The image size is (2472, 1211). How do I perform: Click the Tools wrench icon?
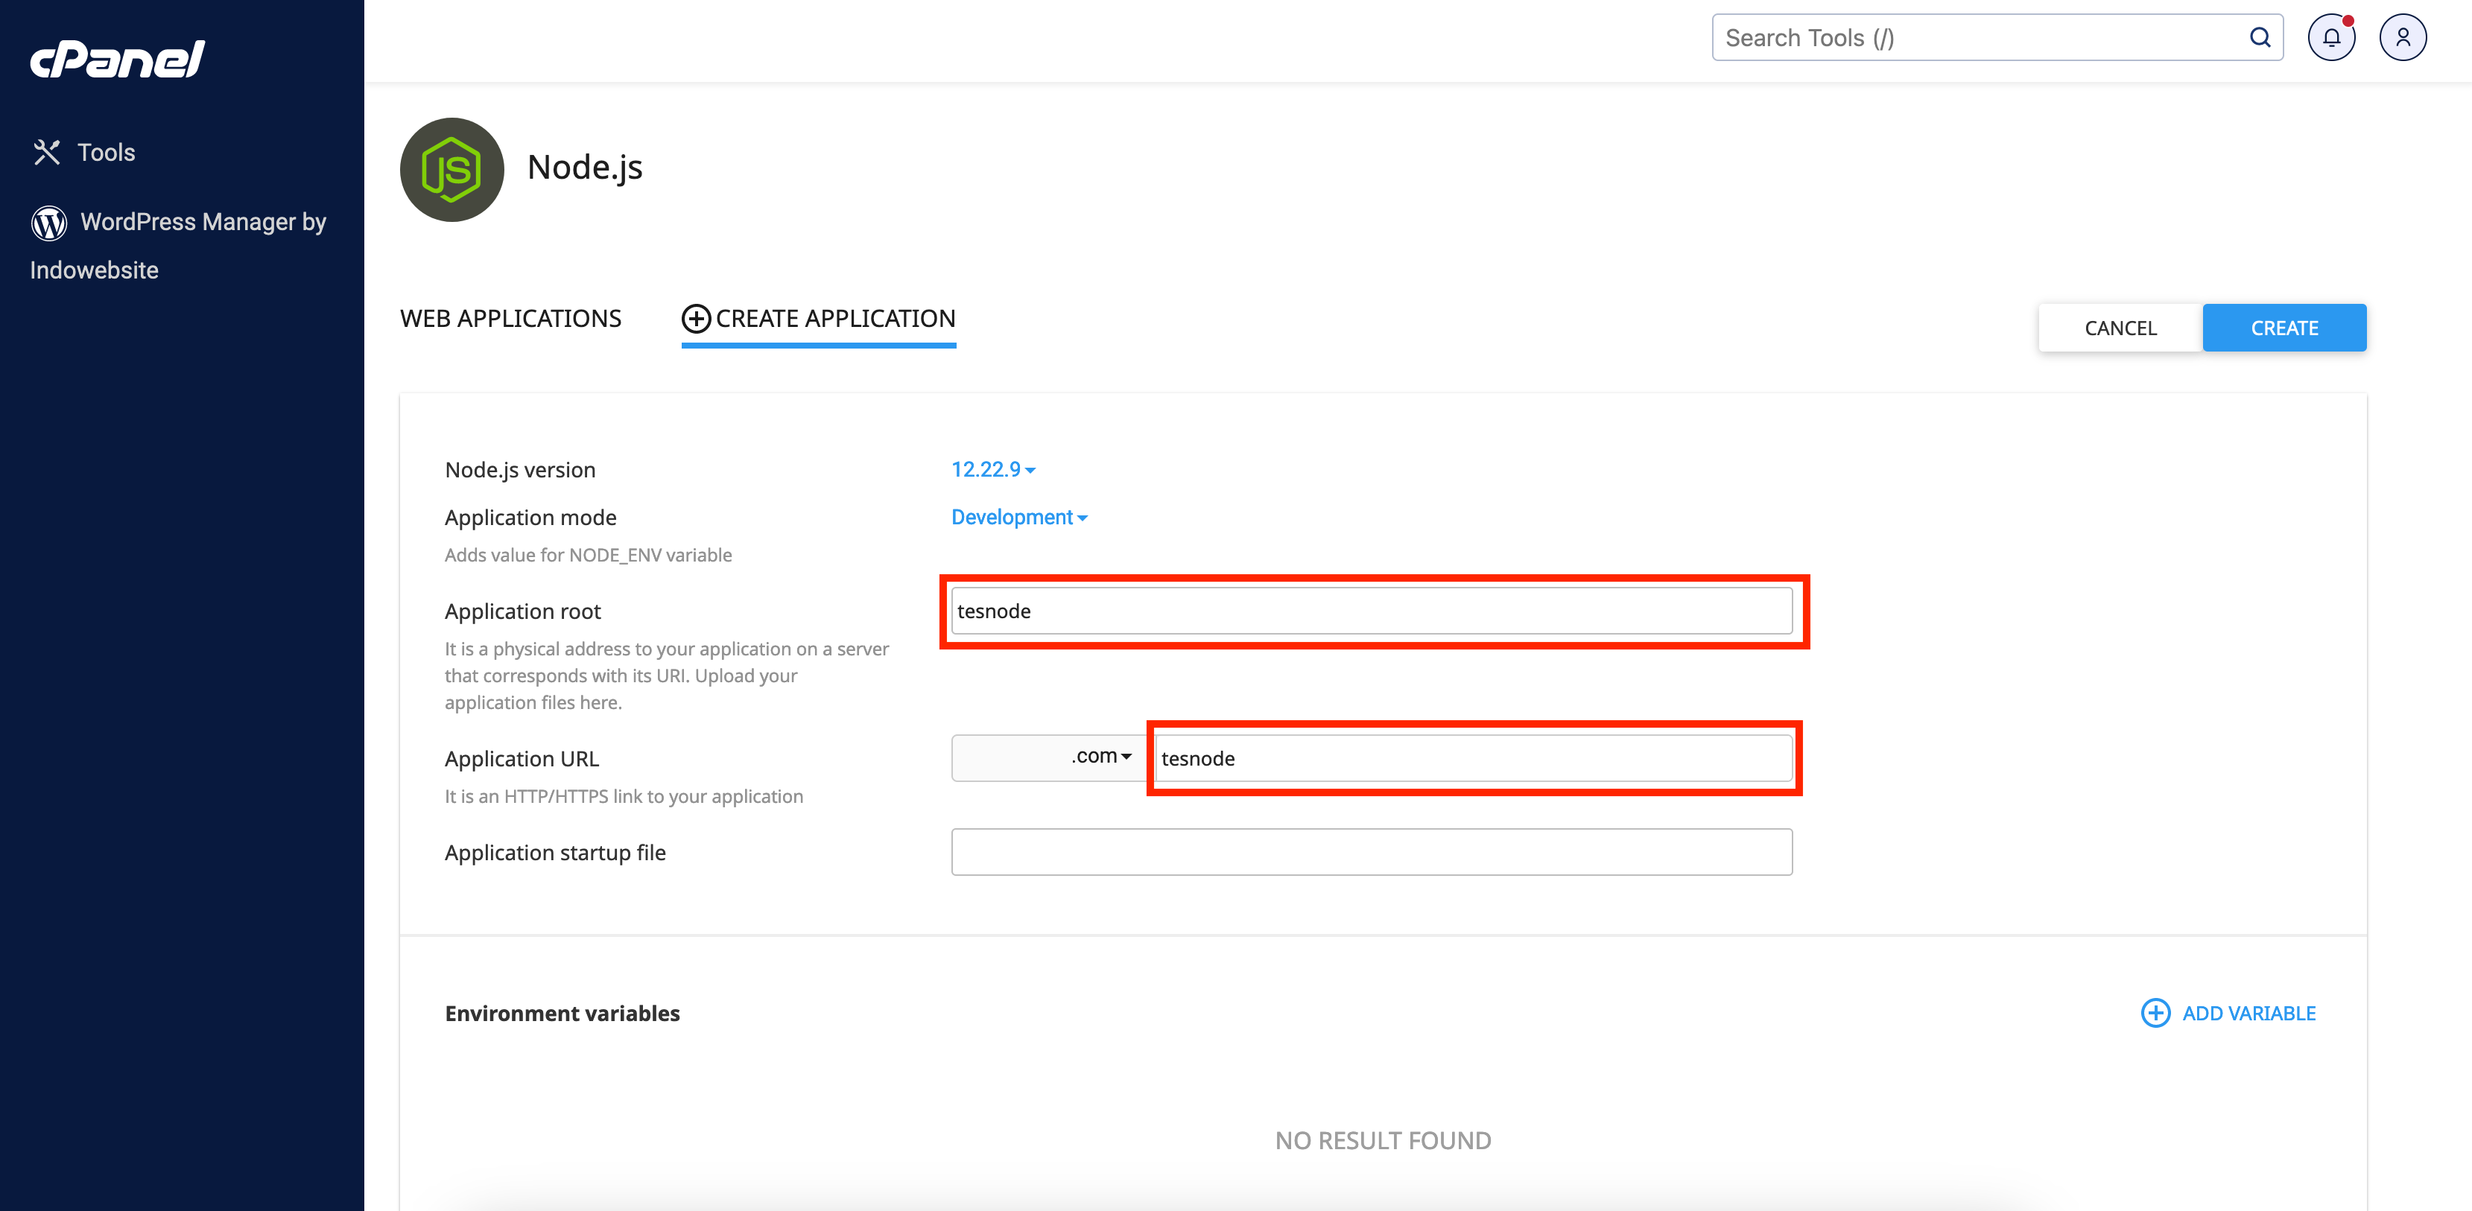[x=46, y=153]
